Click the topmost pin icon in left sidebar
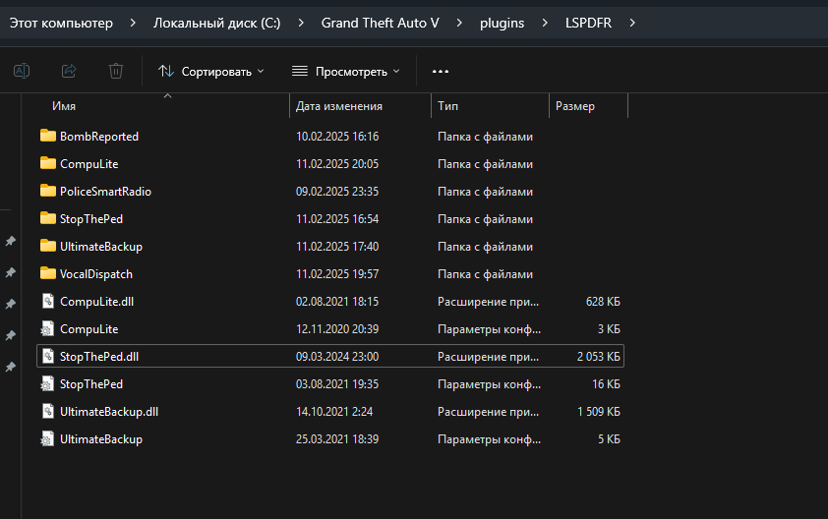Image resolution: width=828 pixels, height=519 pixels. tap(11, 241)
